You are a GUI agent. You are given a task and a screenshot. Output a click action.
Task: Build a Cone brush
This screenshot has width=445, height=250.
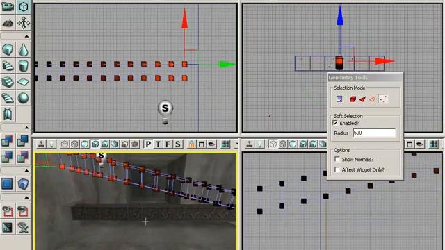coord(23,49)
